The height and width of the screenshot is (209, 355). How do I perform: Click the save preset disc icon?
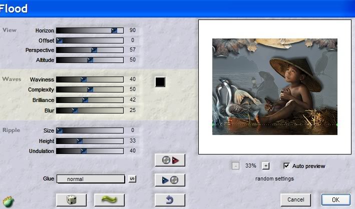(170, 180)
